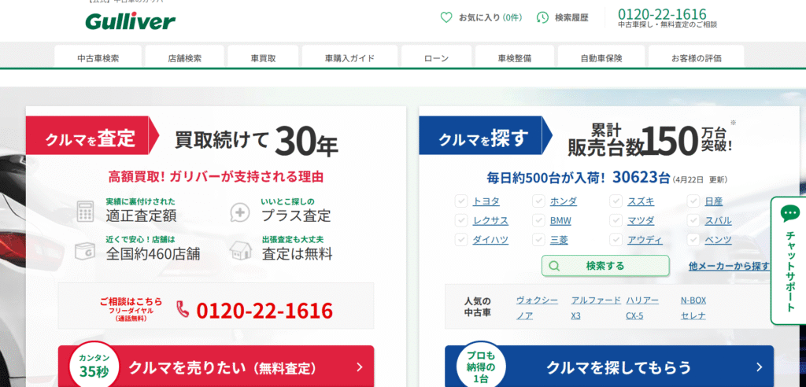Viewport: 806px width, 387px height.
Task: Click クルマを探してもらう button
Action: (609, 366)
